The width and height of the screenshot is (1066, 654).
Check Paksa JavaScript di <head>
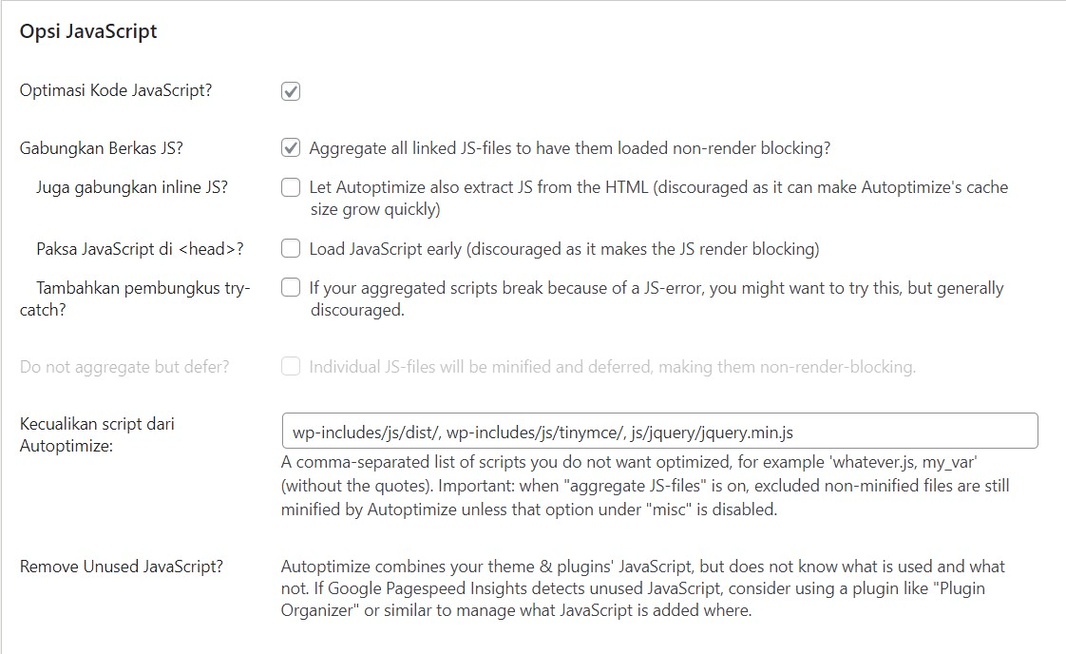click(x=290, y=248)
